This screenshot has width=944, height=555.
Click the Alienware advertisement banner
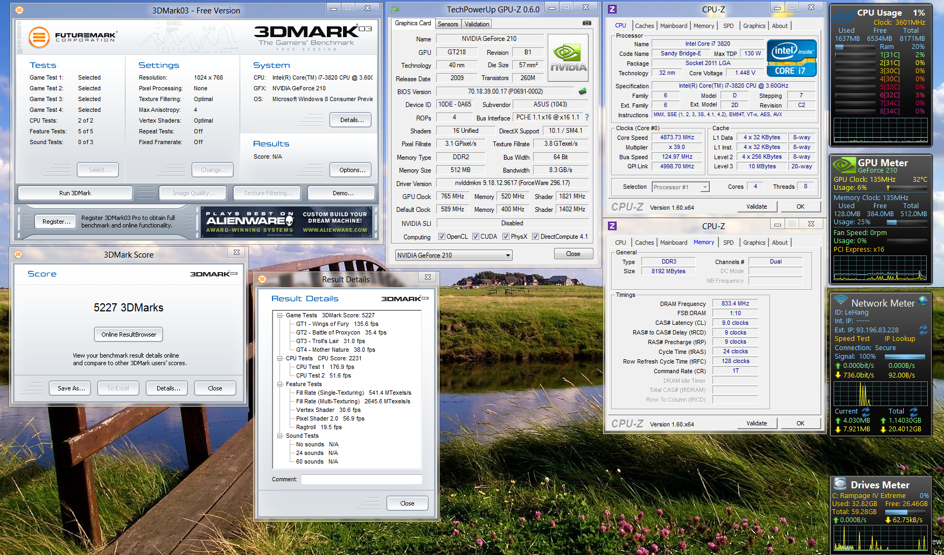(288, 222)
